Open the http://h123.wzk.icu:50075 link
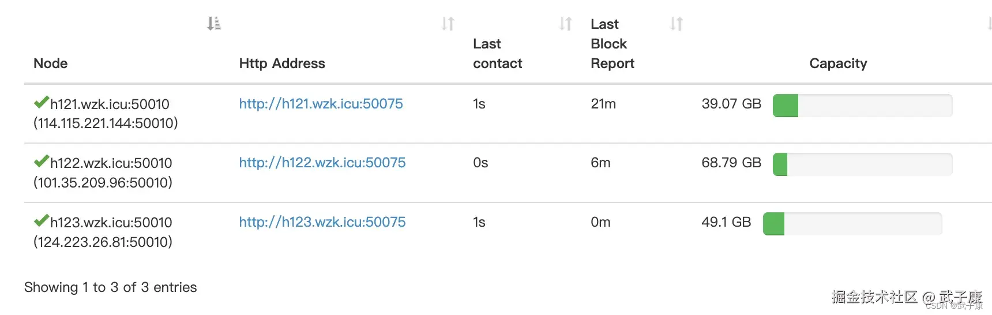The image size is (992, 315). point(322,222)
